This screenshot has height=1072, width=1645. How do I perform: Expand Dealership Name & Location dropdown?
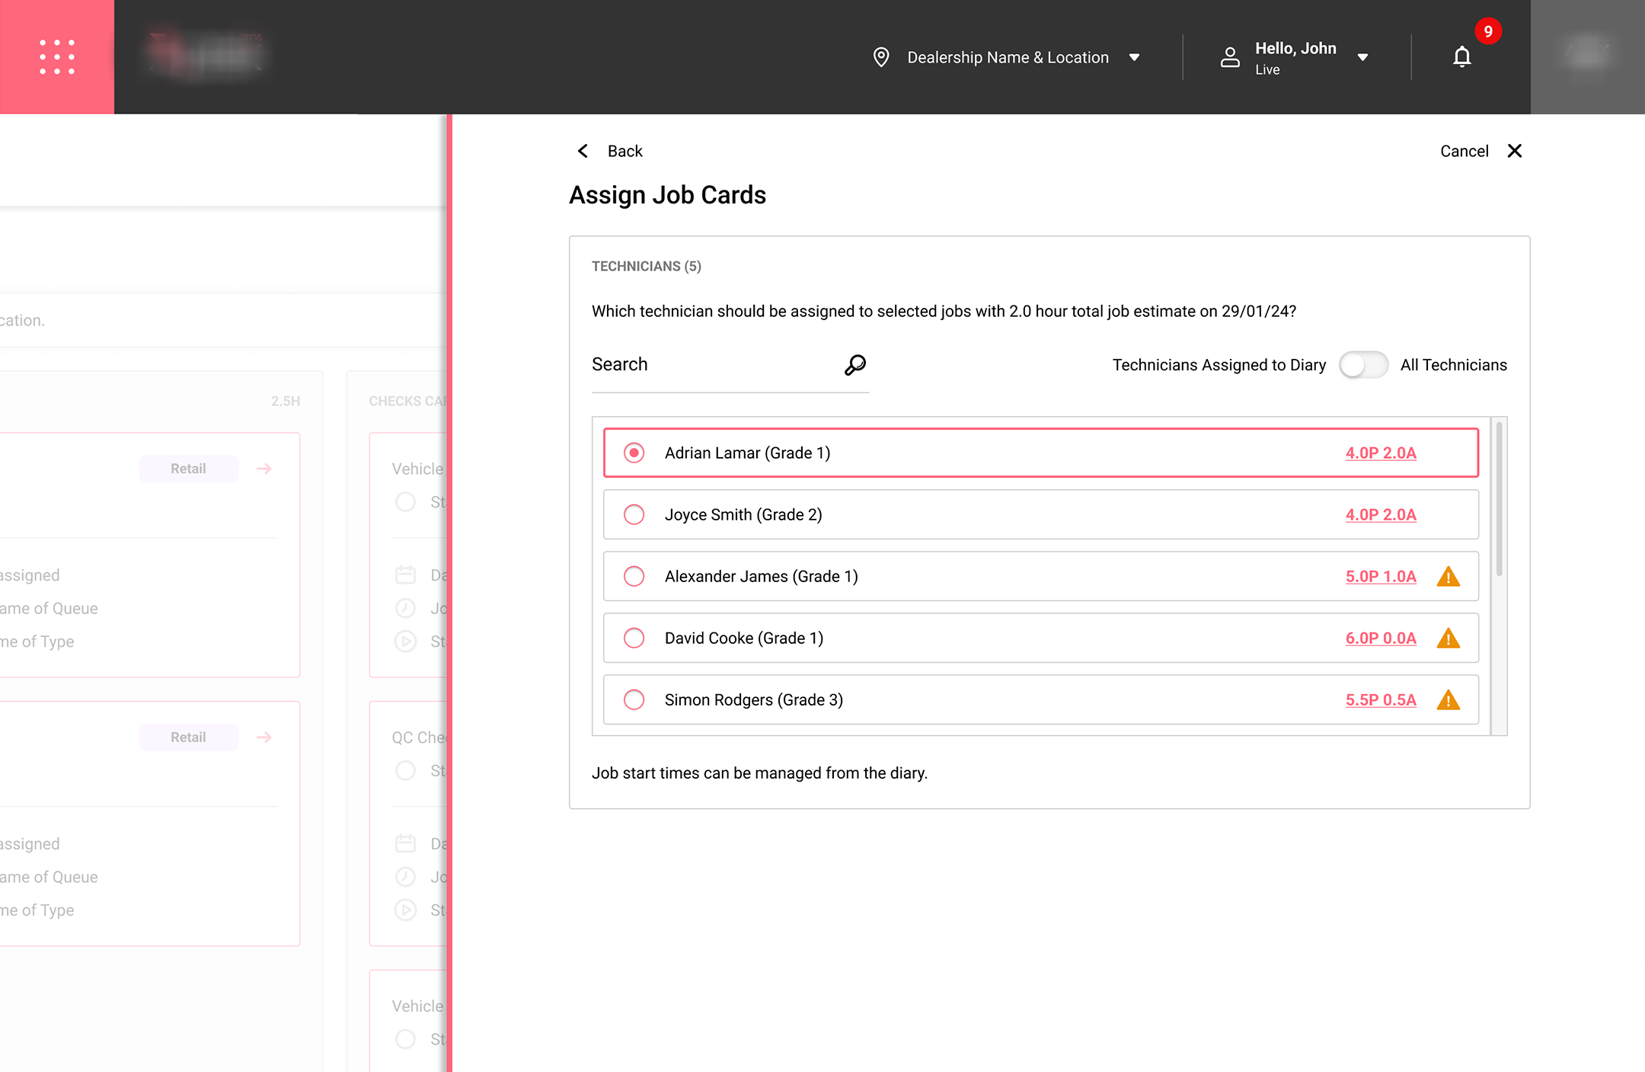[1134, 57]
